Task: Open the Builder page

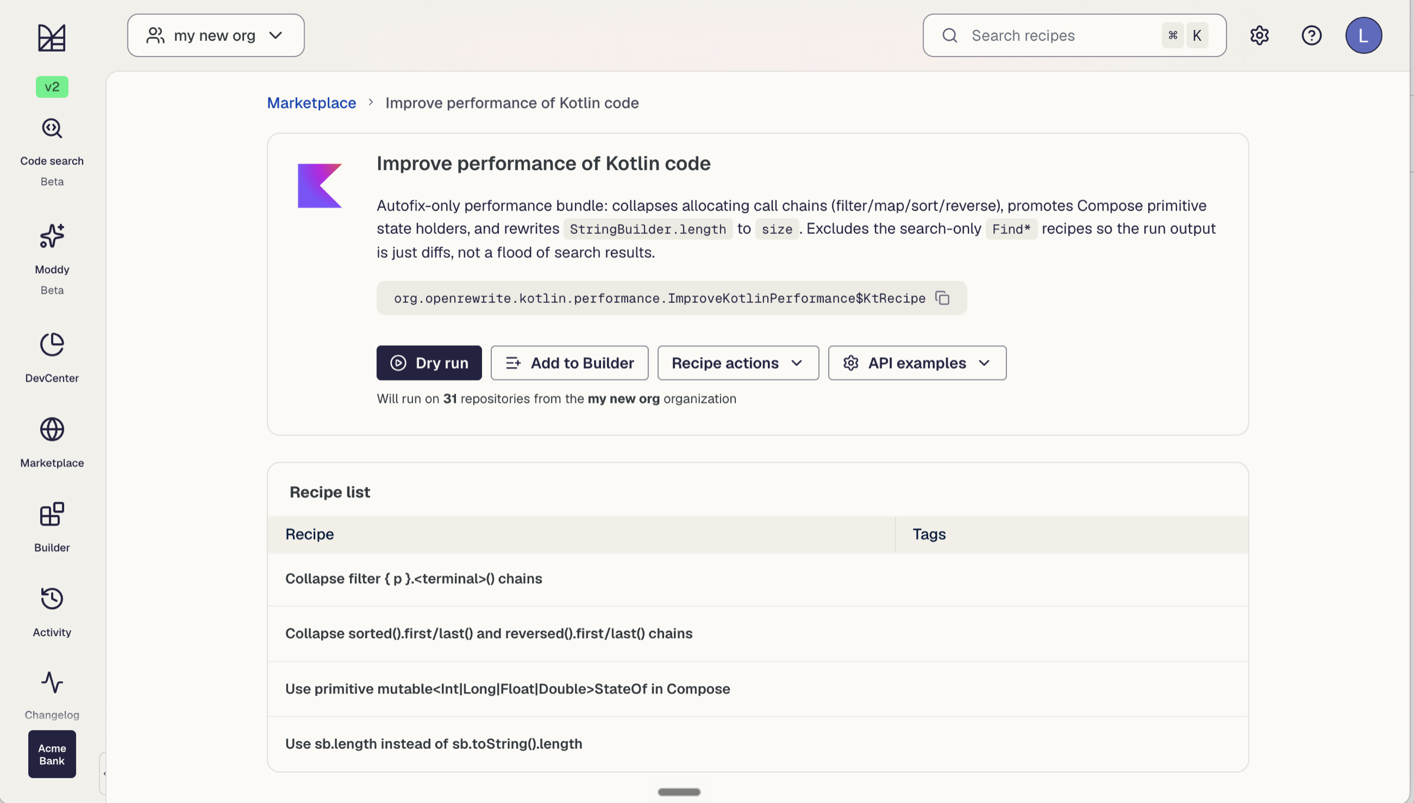Action: [x=52, y=527]
